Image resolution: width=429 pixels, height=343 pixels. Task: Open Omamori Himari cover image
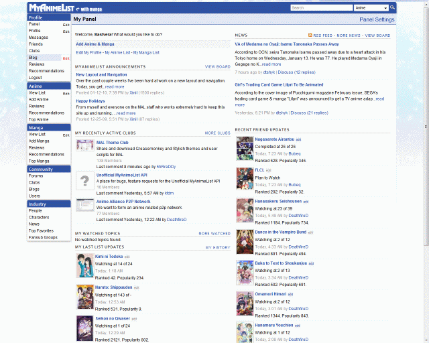click(245, 303)
